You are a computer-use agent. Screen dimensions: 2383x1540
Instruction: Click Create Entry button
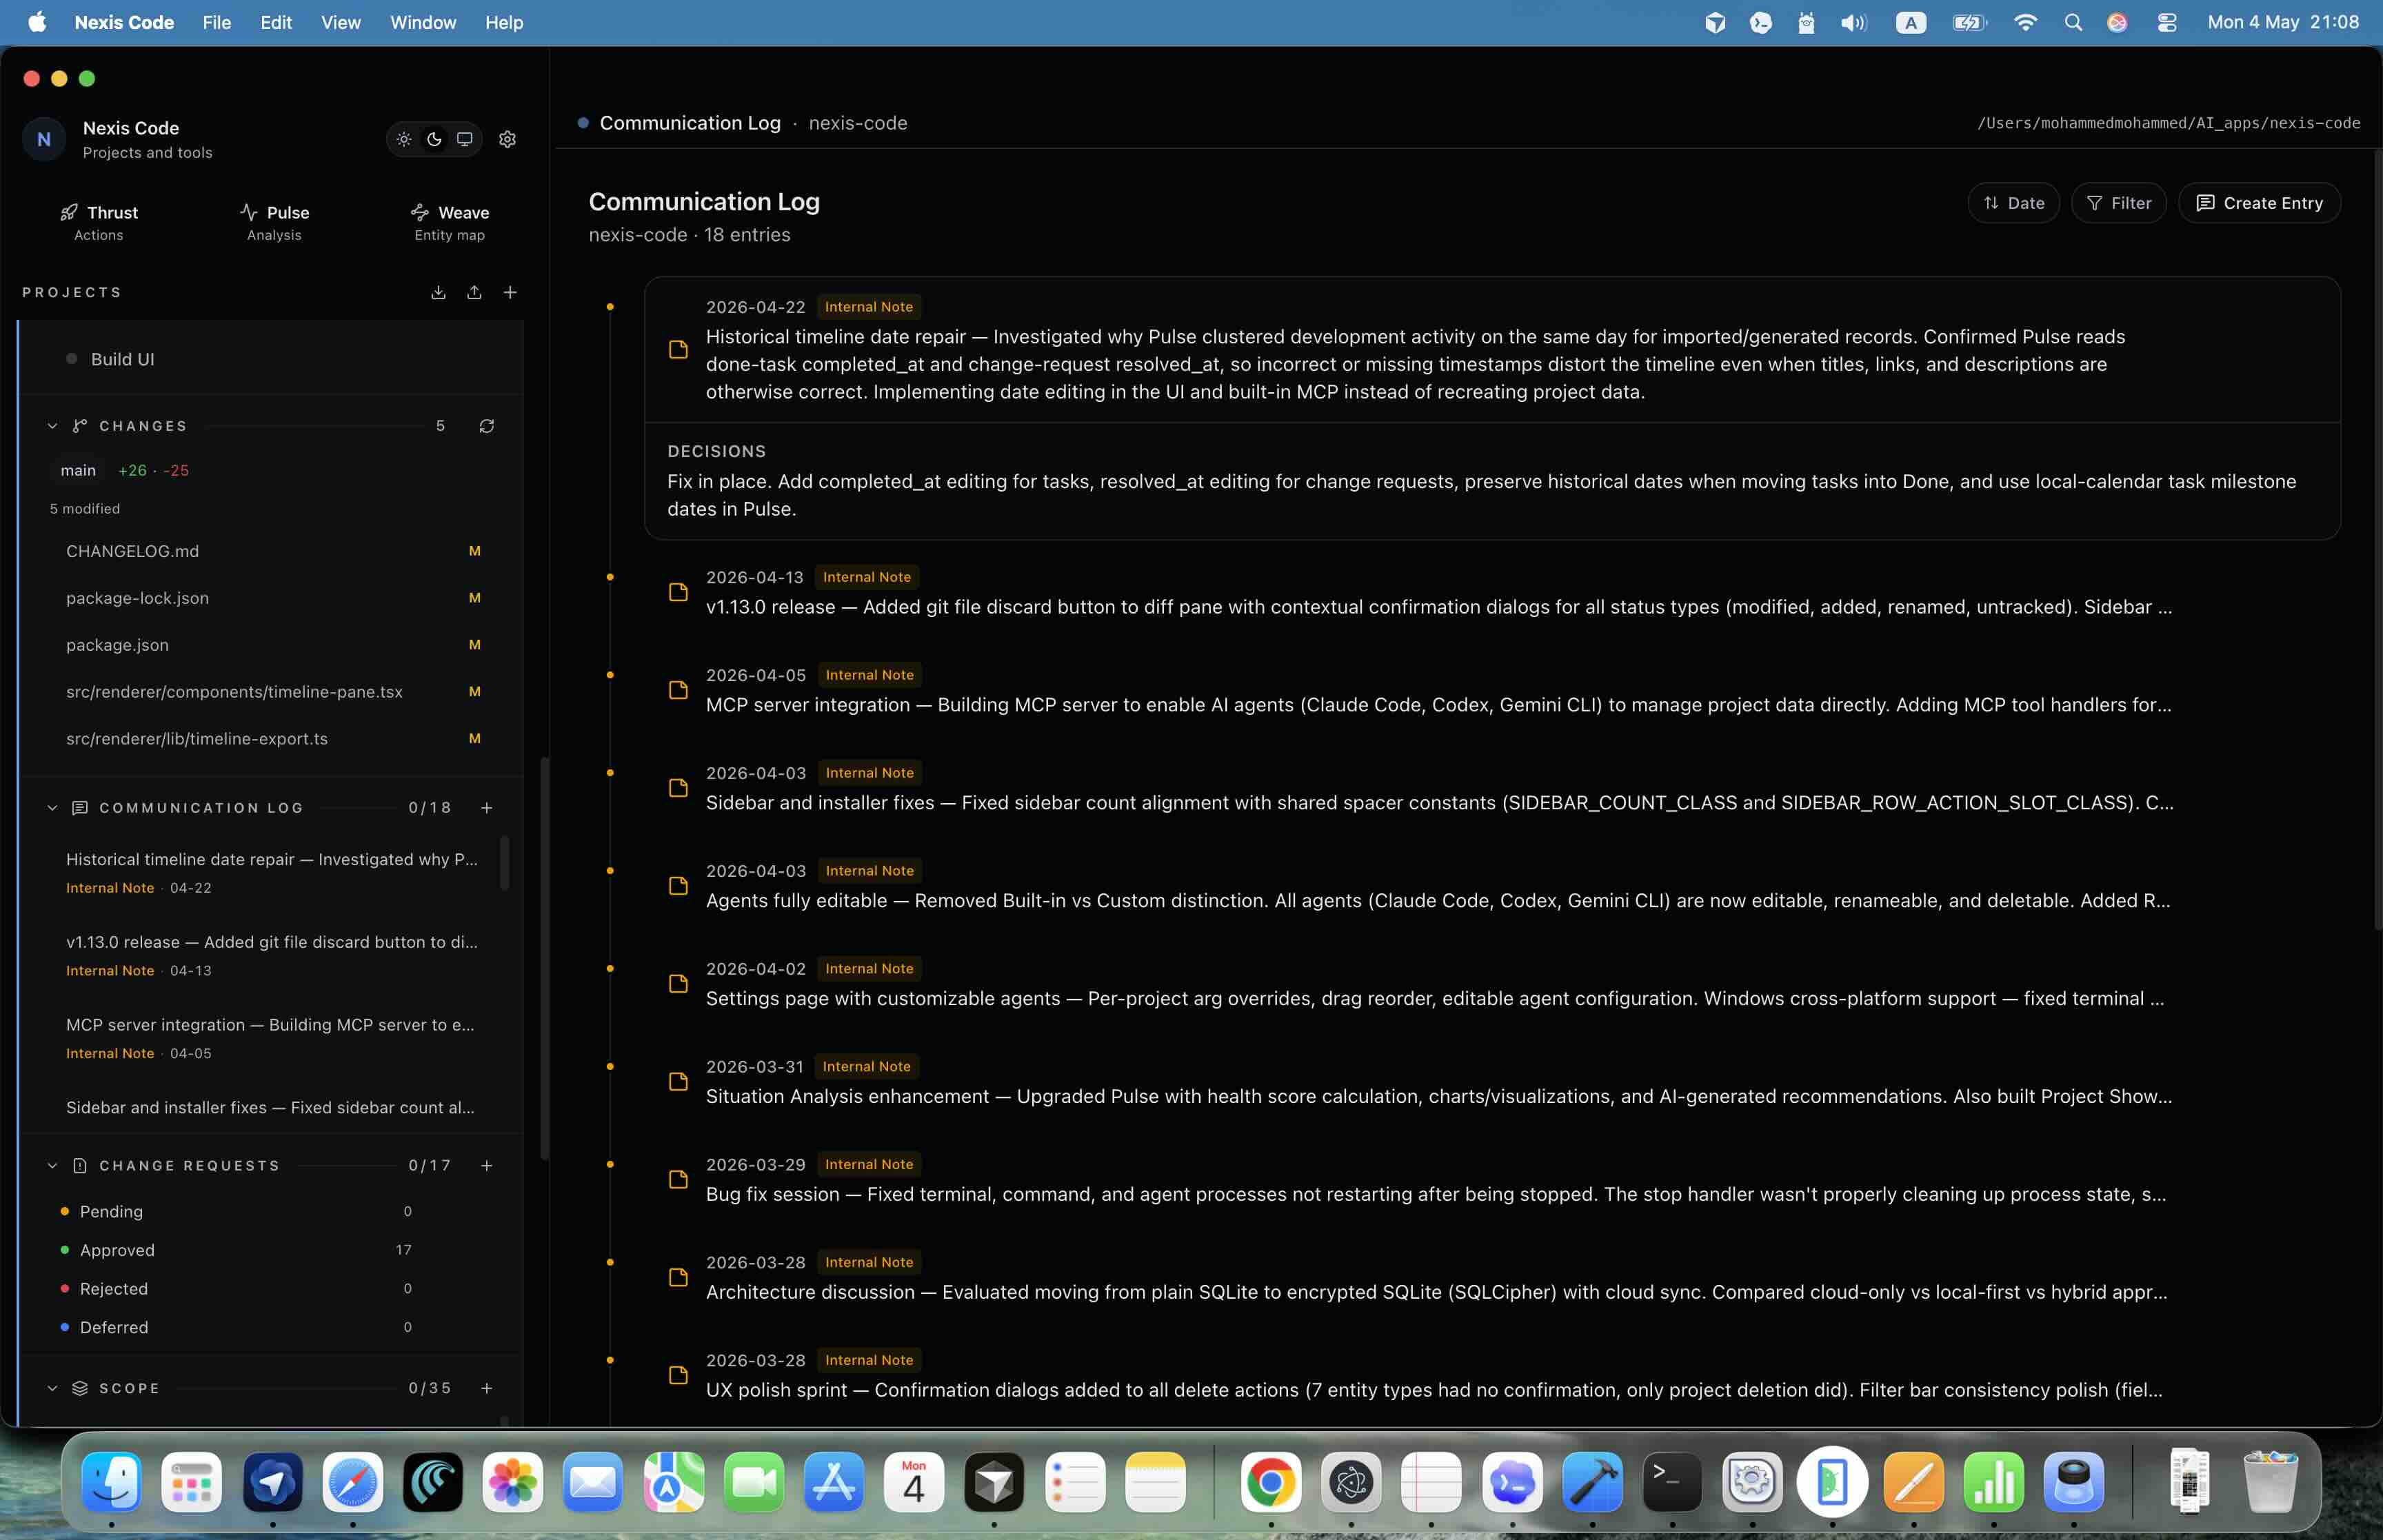(x=2259, y=203)
